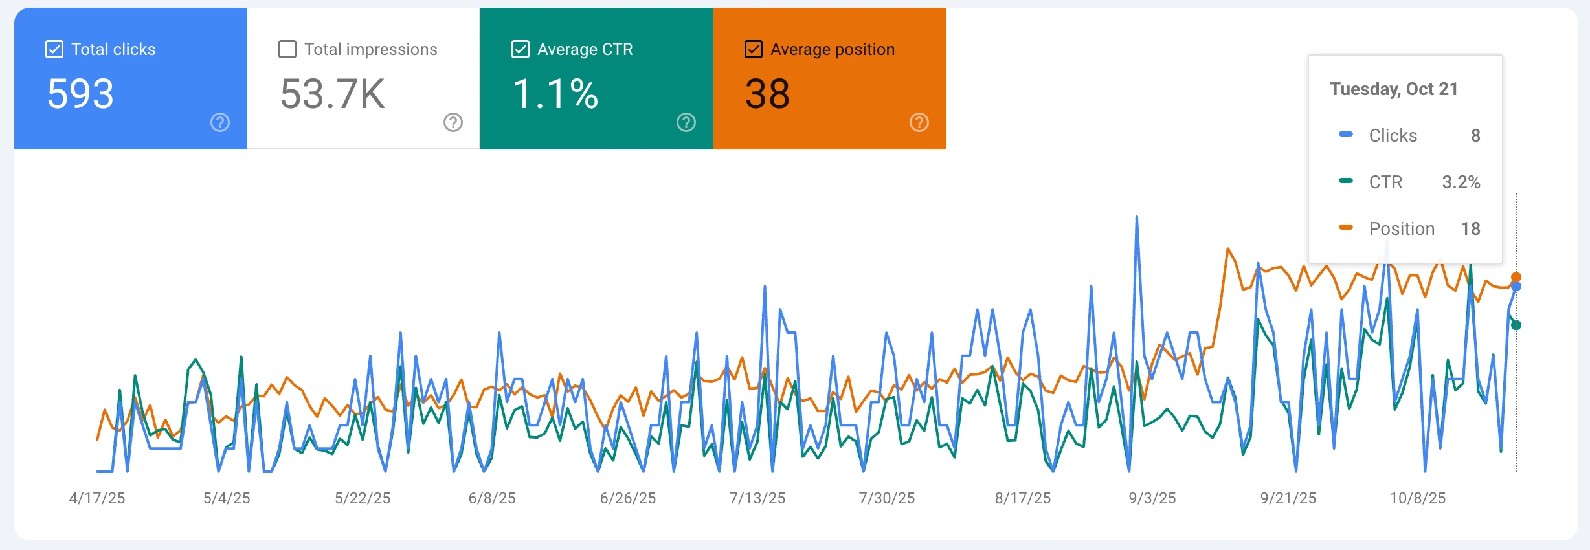The height and width of the screenshot is (550, 1590).
Task: Click the 38 average position value
Action: 768,94
